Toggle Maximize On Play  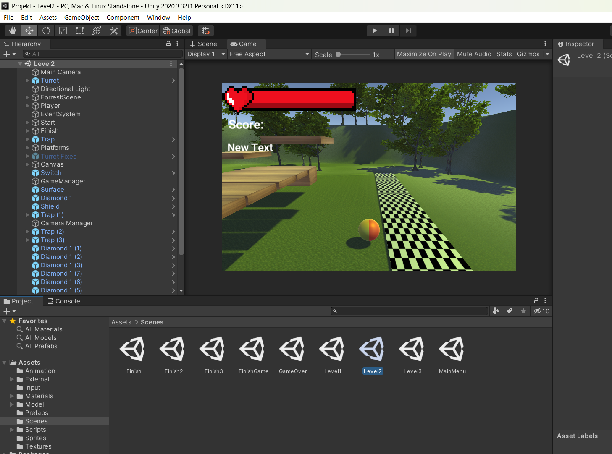(x=423, y=54)
